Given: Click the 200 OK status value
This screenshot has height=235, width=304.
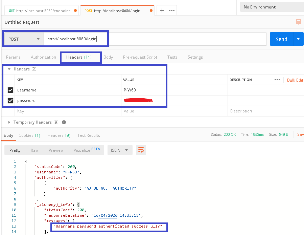Looking at the screenshot, I should (x=230, y=134).
